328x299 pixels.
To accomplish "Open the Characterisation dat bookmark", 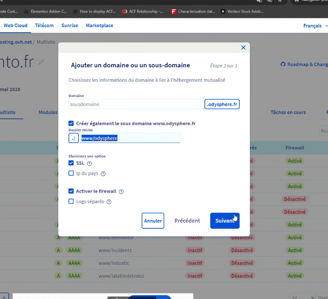I will [x=193, y=11].
